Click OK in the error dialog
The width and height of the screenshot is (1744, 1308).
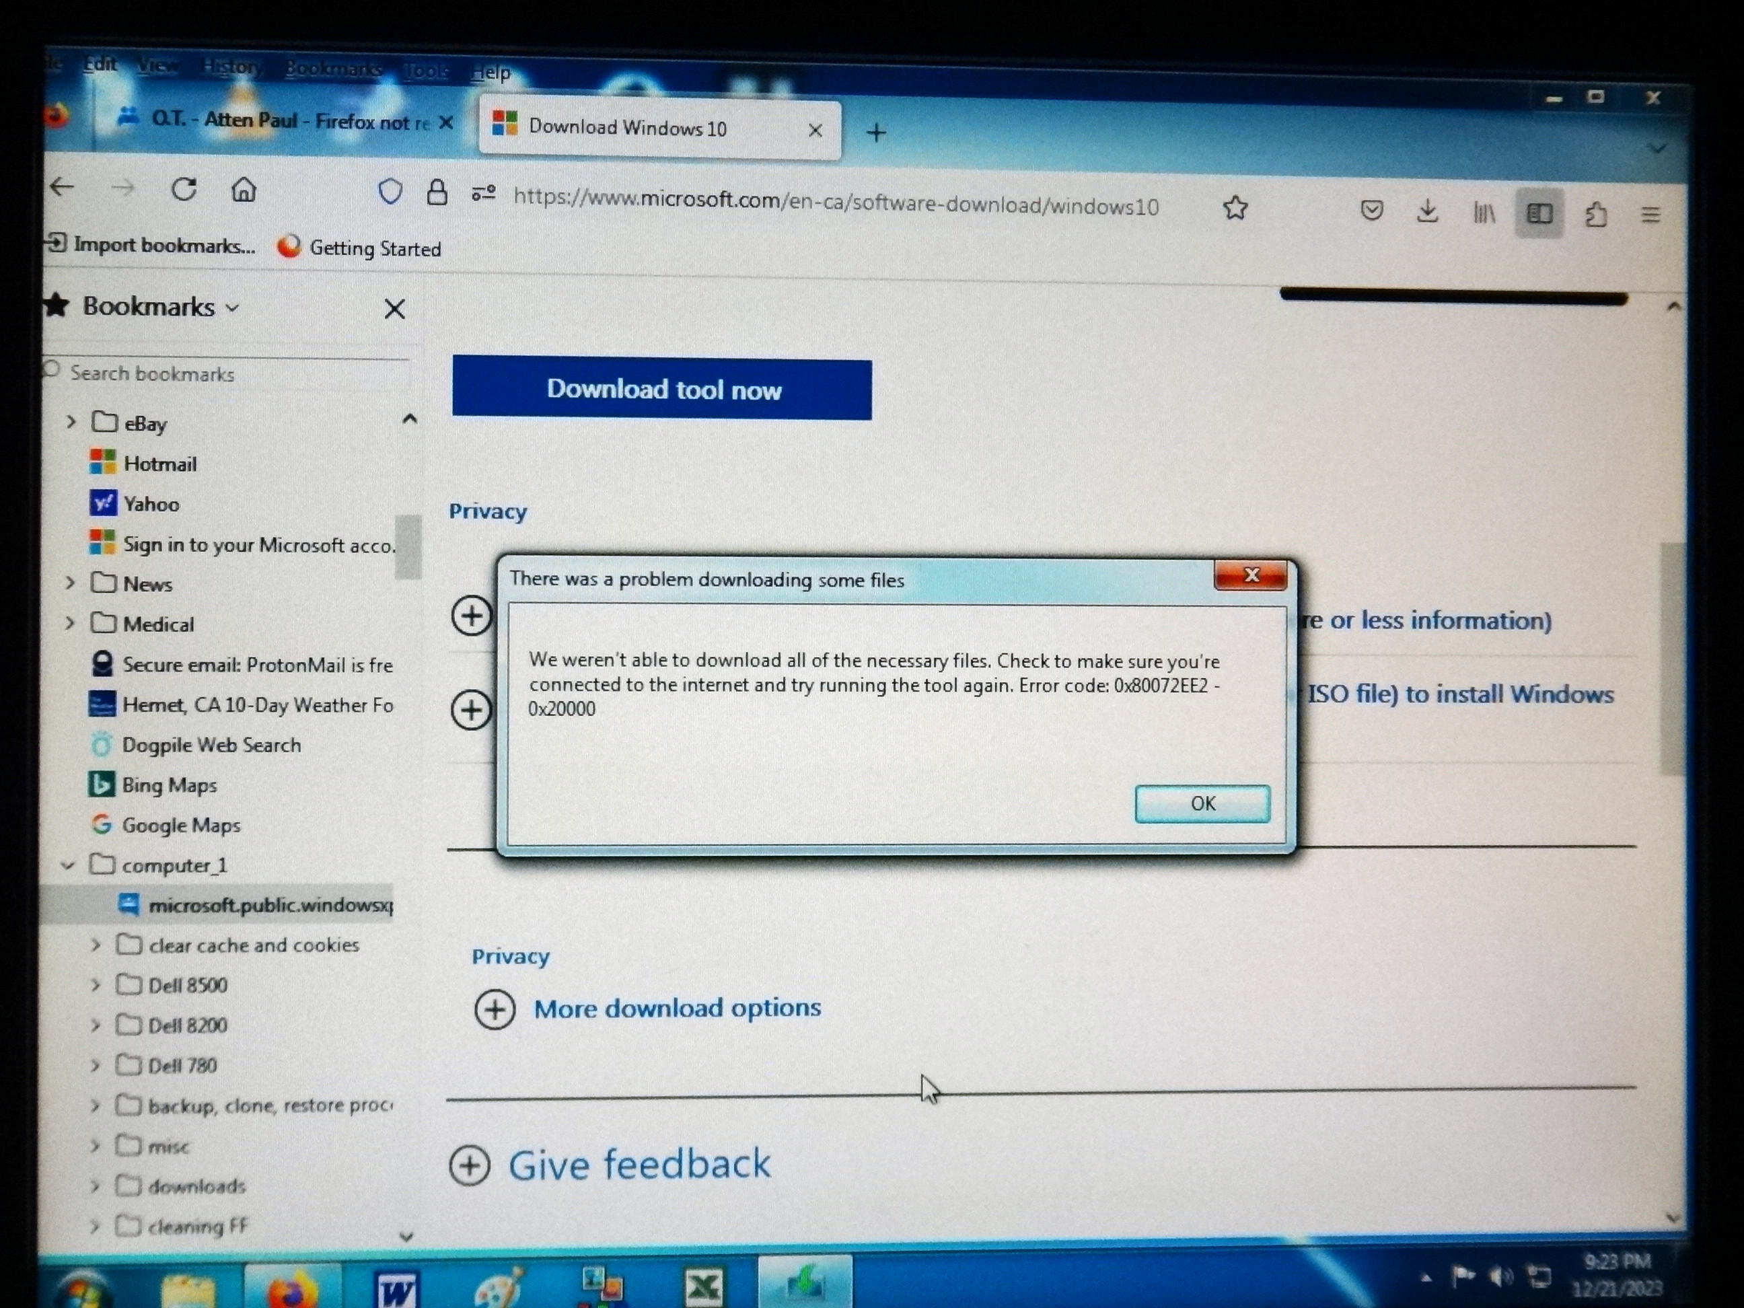point(1202,803)
